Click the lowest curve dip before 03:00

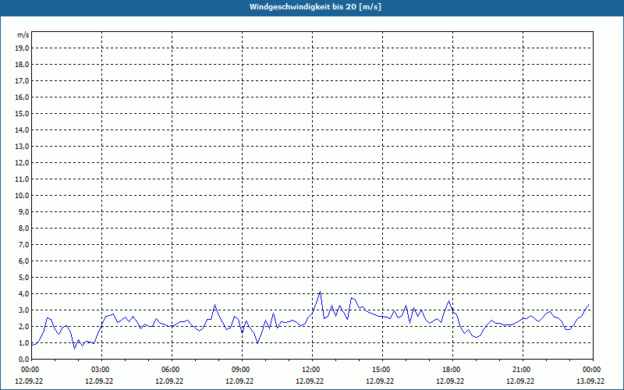click(75, 347)
